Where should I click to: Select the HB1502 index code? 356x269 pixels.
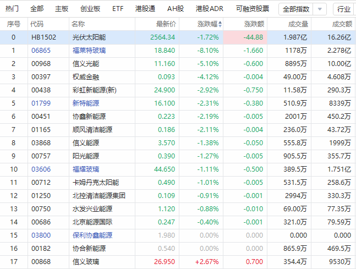tap(43, 37)
